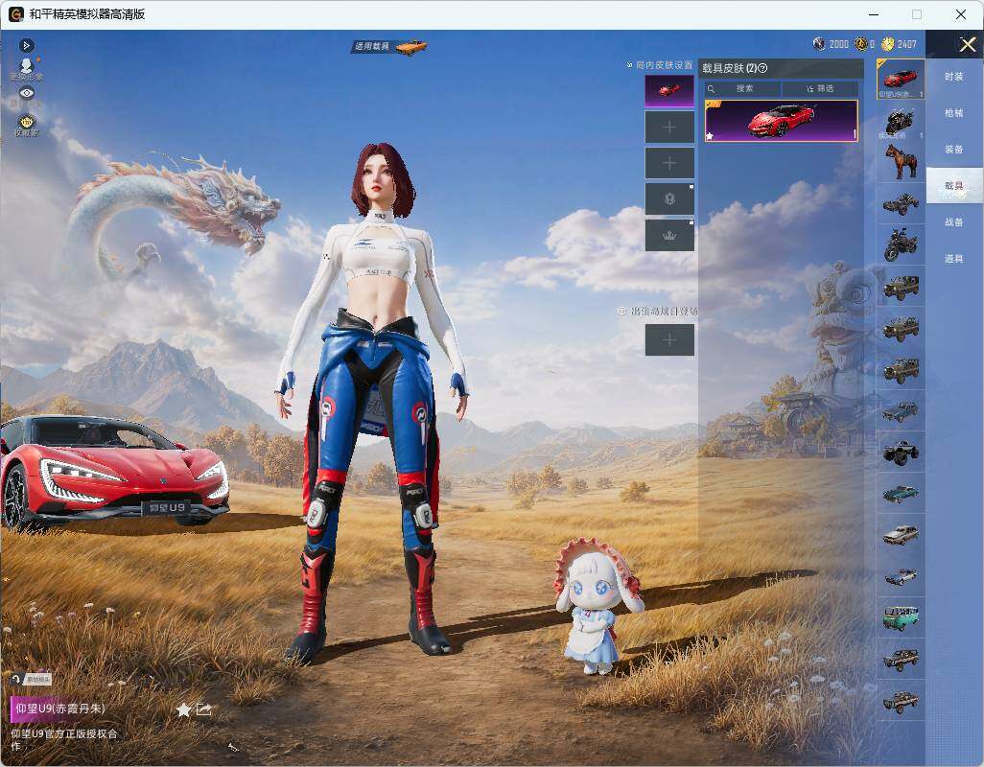Viewport: 984px width, 767px height.
Task: Open the change character appearance icon
Action: [x=26, y=69]
